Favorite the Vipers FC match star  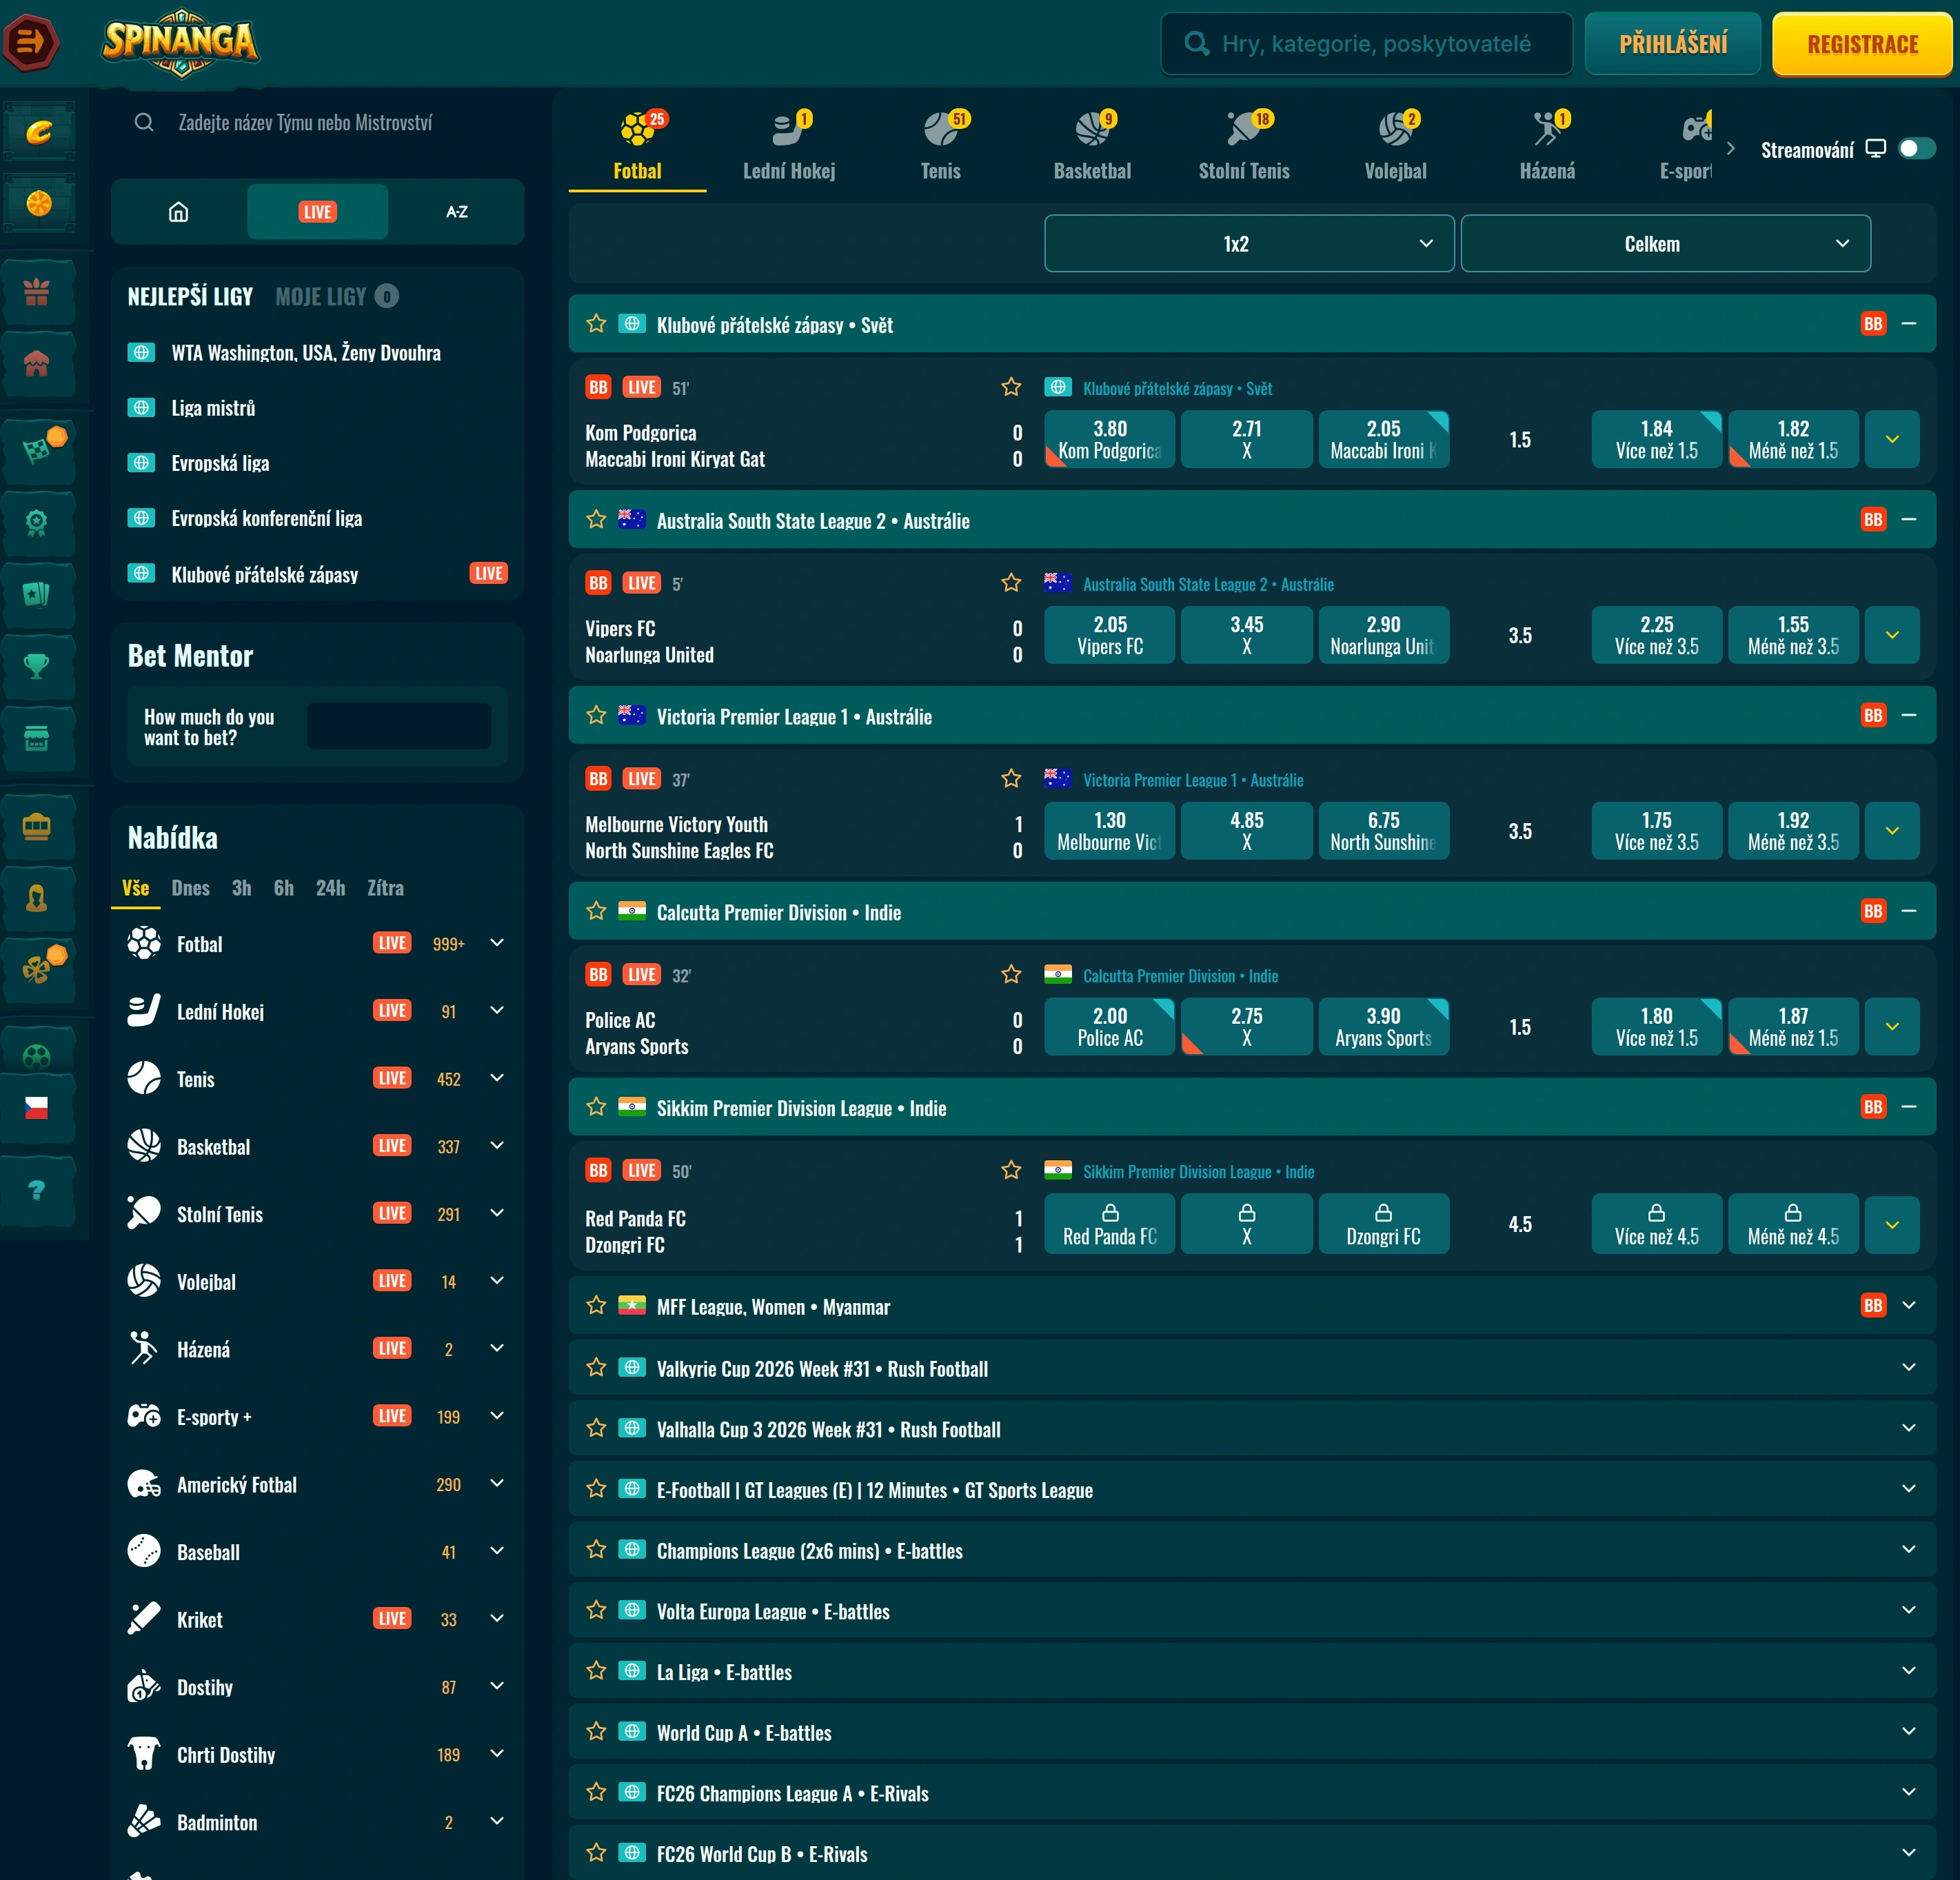[1011, 583]
